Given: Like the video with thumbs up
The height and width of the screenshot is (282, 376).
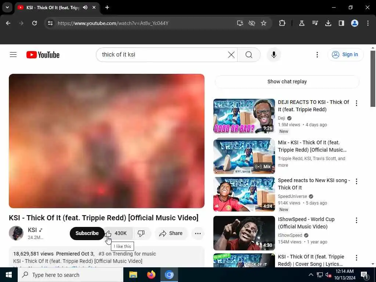Looking at the screenshot, I should click(118, 233).
